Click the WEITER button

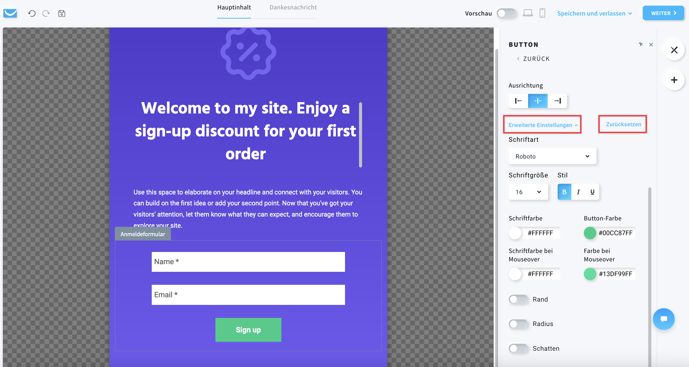coord(663,13)
